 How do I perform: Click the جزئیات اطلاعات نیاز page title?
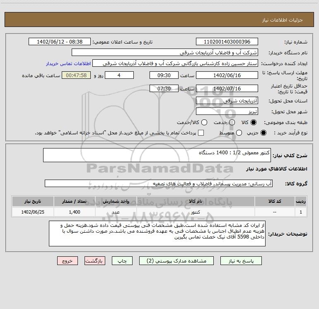(x=283, y=20)
